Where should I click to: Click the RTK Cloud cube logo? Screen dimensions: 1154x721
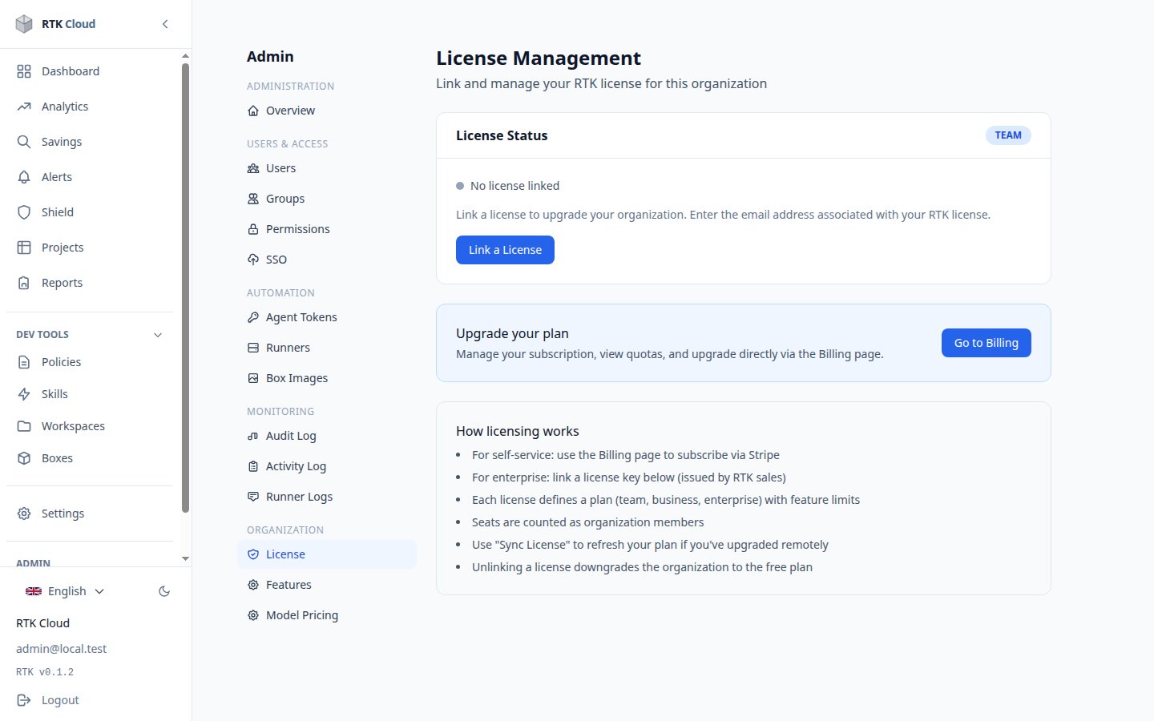[x=24, y=24]
